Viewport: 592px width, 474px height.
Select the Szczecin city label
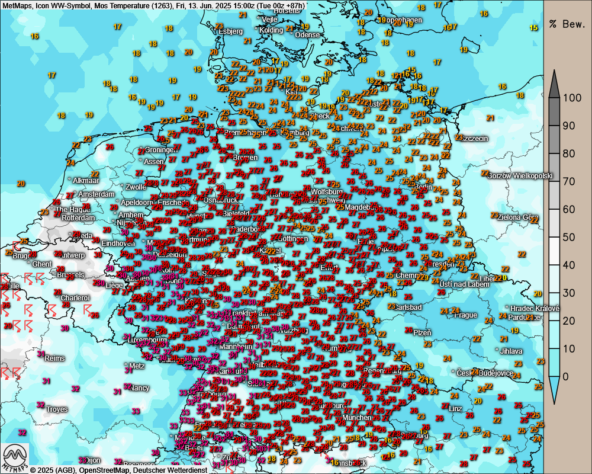475,139
